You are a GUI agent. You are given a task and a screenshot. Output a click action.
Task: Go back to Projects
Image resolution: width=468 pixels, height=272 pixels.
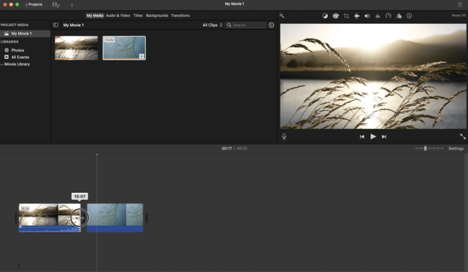tap(34, 5)
